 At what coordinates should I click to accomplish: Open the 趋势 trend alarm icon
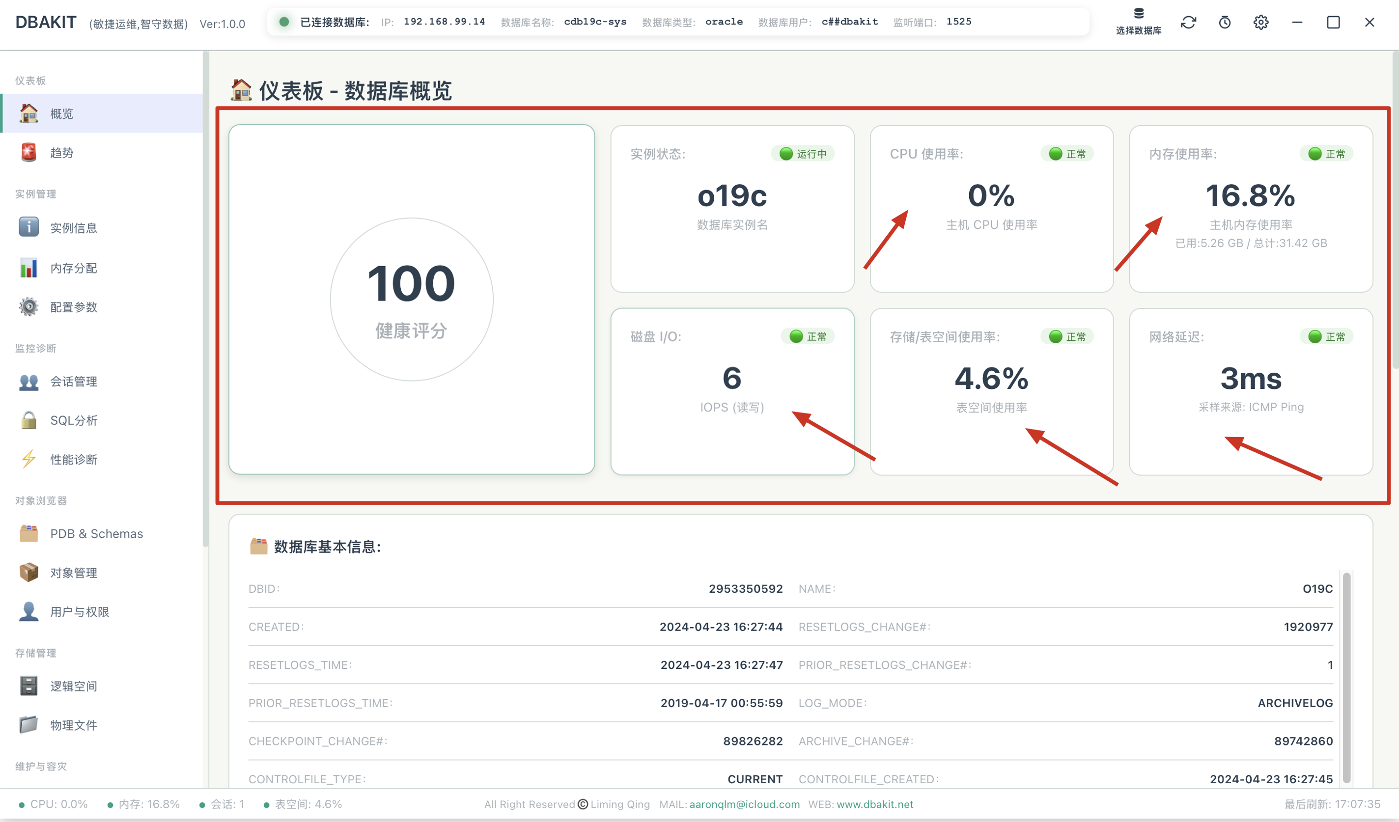[29, 152]
